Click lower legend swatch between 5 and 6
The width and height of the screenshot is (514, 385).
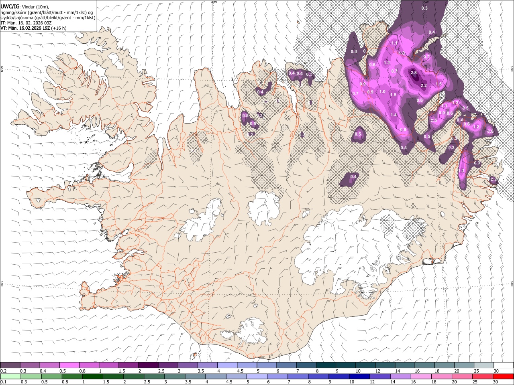[257, 376]
